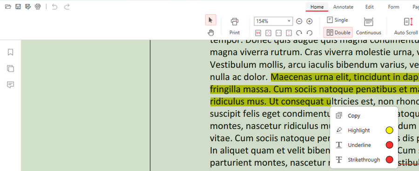
Task: Zoom in with the plus circle icon
Action: coord(309,21)
